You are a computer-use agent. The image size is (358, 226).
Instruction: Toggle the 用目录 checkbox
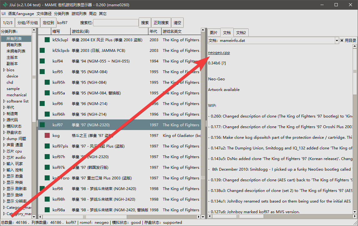342,40
